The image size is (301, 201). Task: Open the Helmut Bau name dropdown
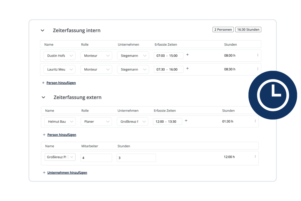tap(60, 122)
